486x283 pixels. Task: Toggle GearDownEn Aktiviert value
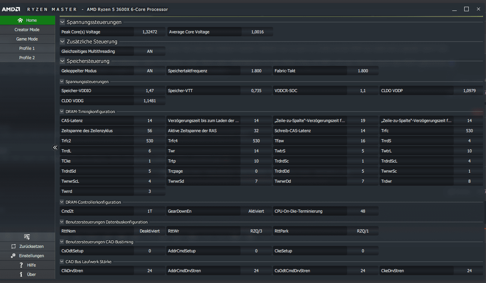pyautogui.click(x=256, y=211)
